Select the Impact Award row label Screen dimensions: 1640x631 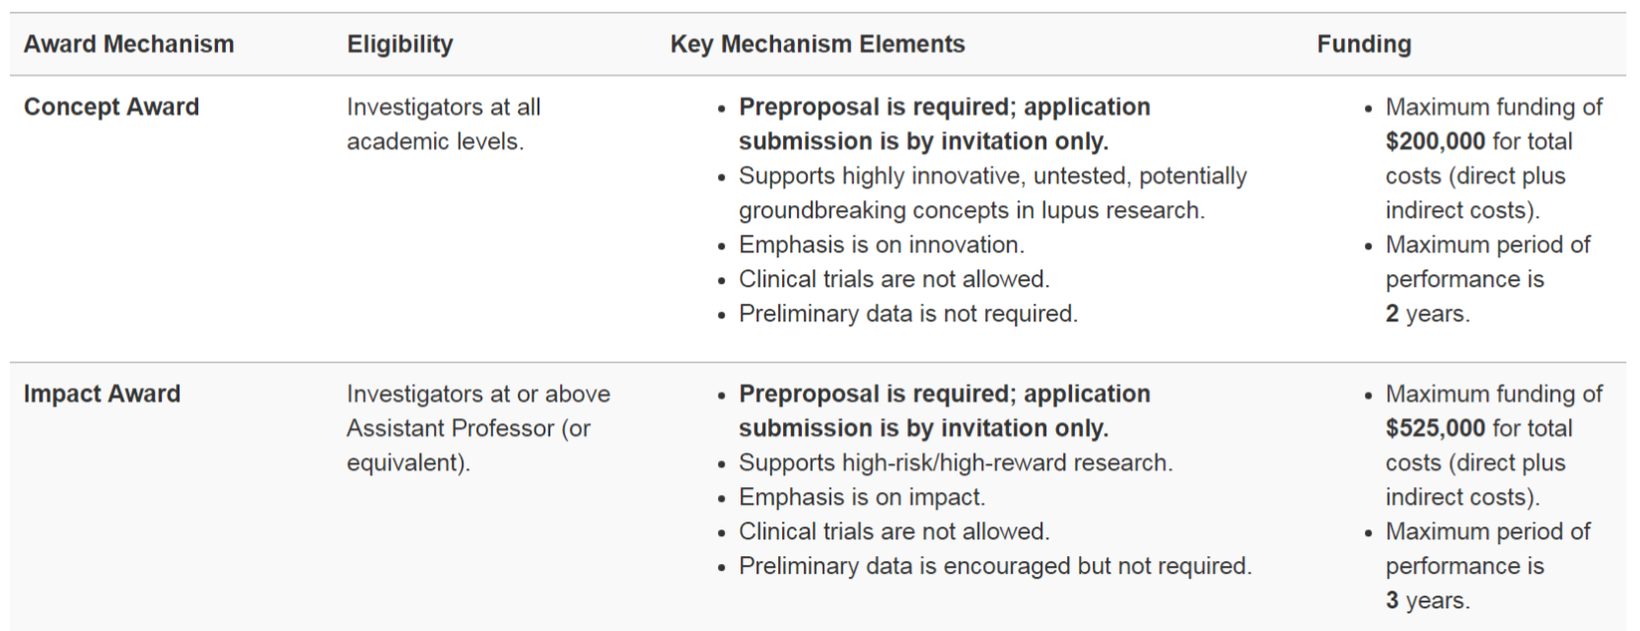point(102,393)
